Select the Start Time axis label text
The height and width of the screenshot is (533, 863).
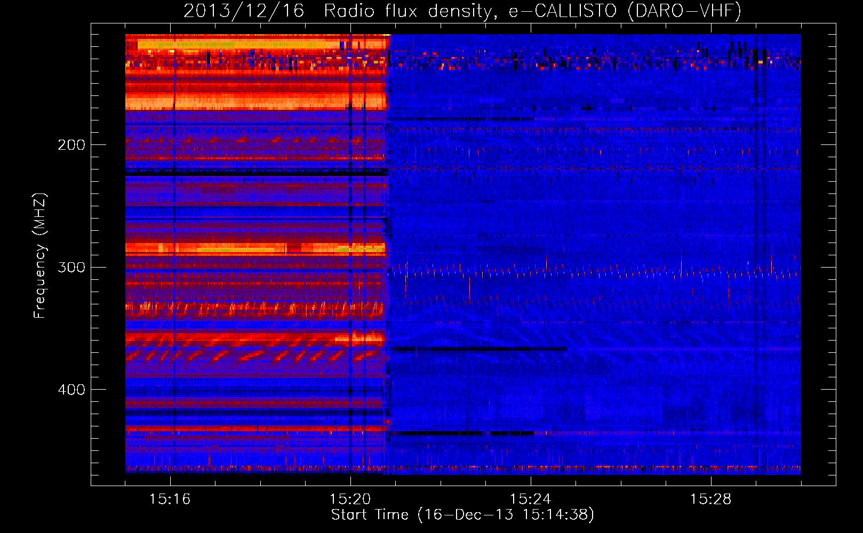462,515
